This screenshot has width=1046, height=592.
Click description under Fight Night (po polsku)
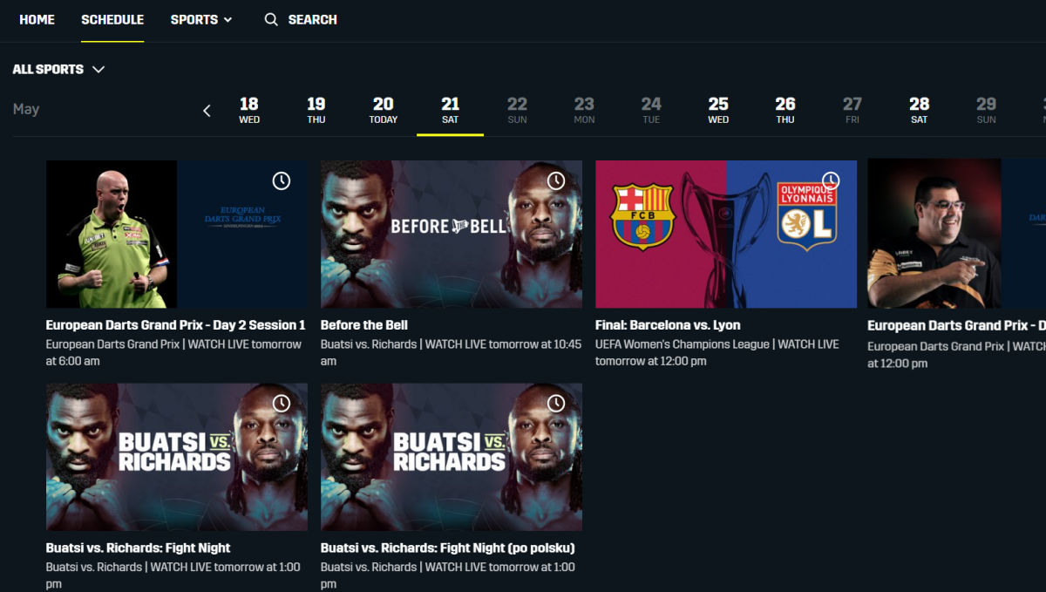click(x=448, y=575)
